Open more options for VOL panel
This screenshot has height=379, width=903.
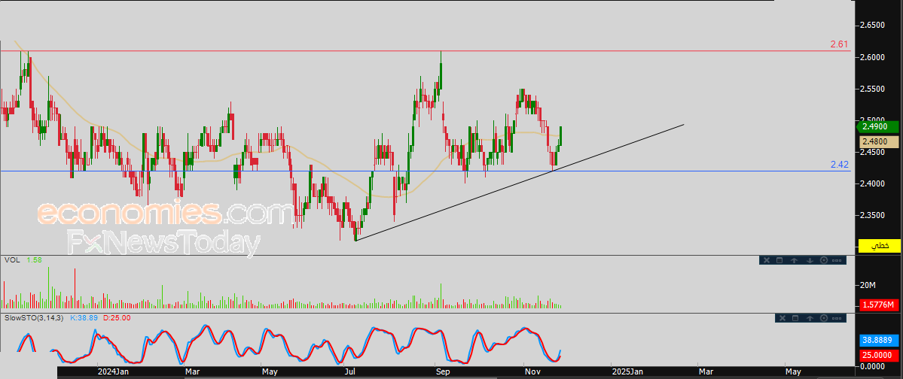coord(837,260)
